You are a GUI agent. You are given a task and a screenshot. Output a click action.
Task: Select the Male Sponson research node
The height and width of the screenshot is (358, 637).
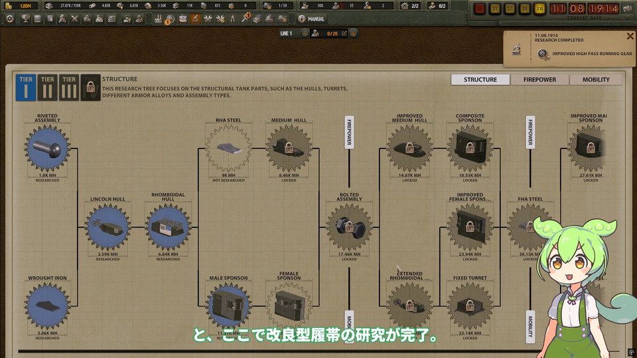click(228, 306)
